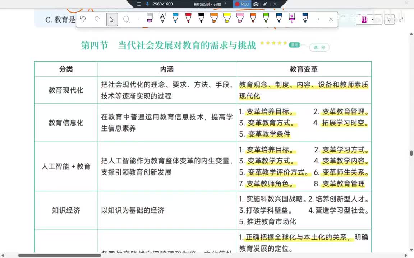Choose the orange highlighter

coord(214,18)
